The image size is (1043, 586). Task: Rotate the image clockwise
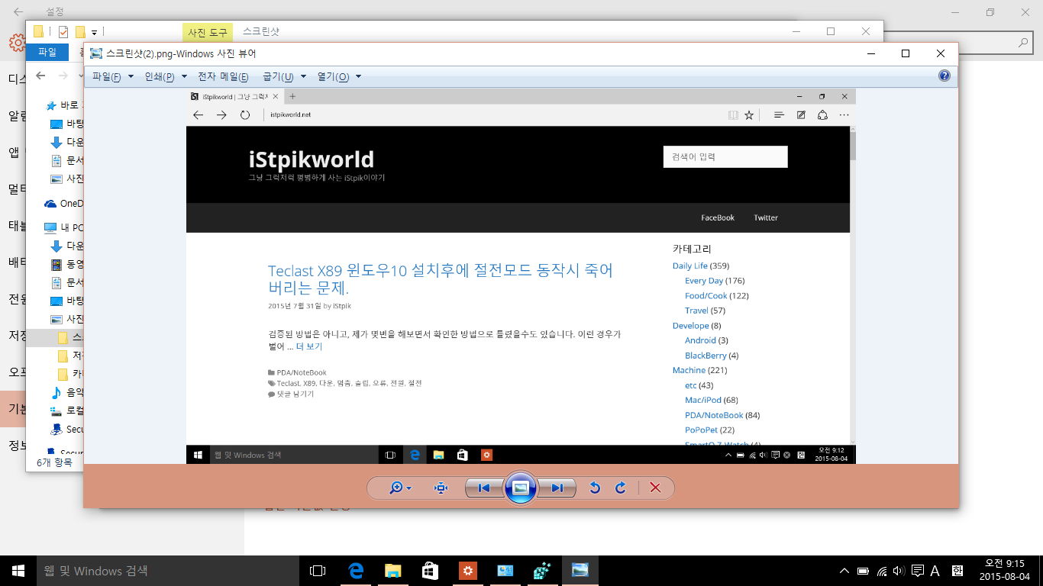[620, 488]
